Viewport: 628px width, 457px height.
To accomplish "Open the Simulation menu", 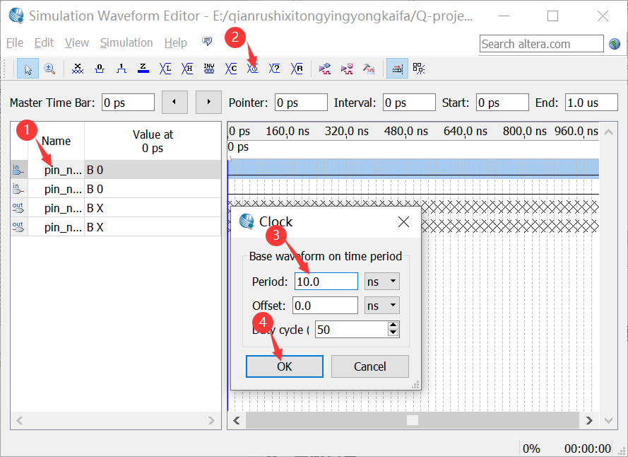I will pos(126,42).
